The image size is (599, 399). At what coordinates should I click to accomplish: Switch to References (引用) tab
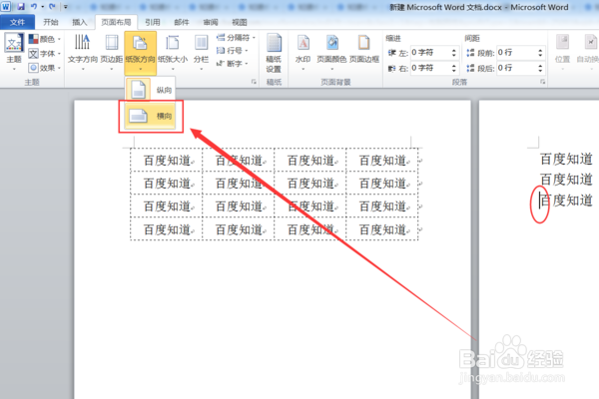153,22
